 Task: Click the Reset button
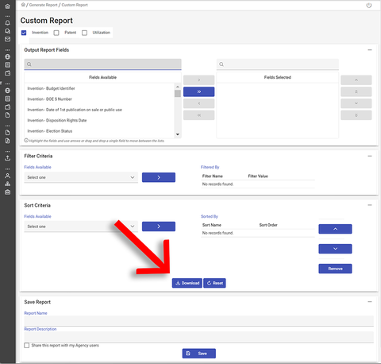click(x=214, y=283)
